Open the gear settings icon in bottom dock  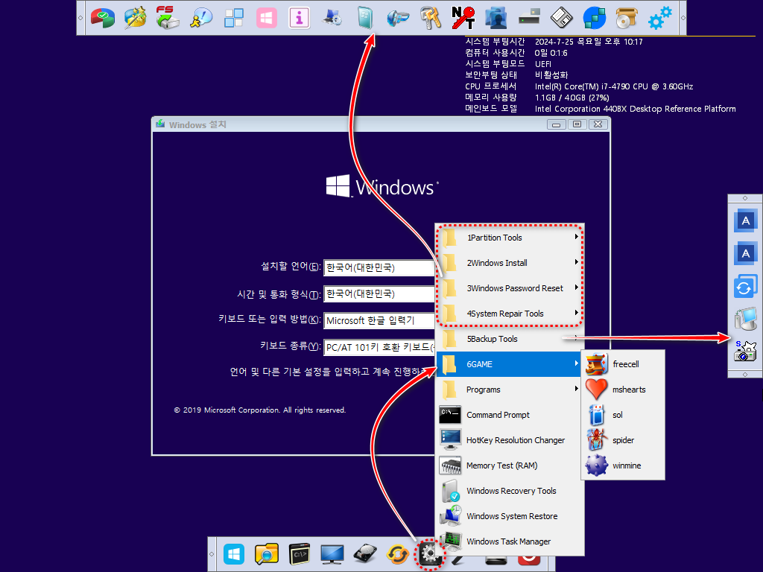coord(429,554)
